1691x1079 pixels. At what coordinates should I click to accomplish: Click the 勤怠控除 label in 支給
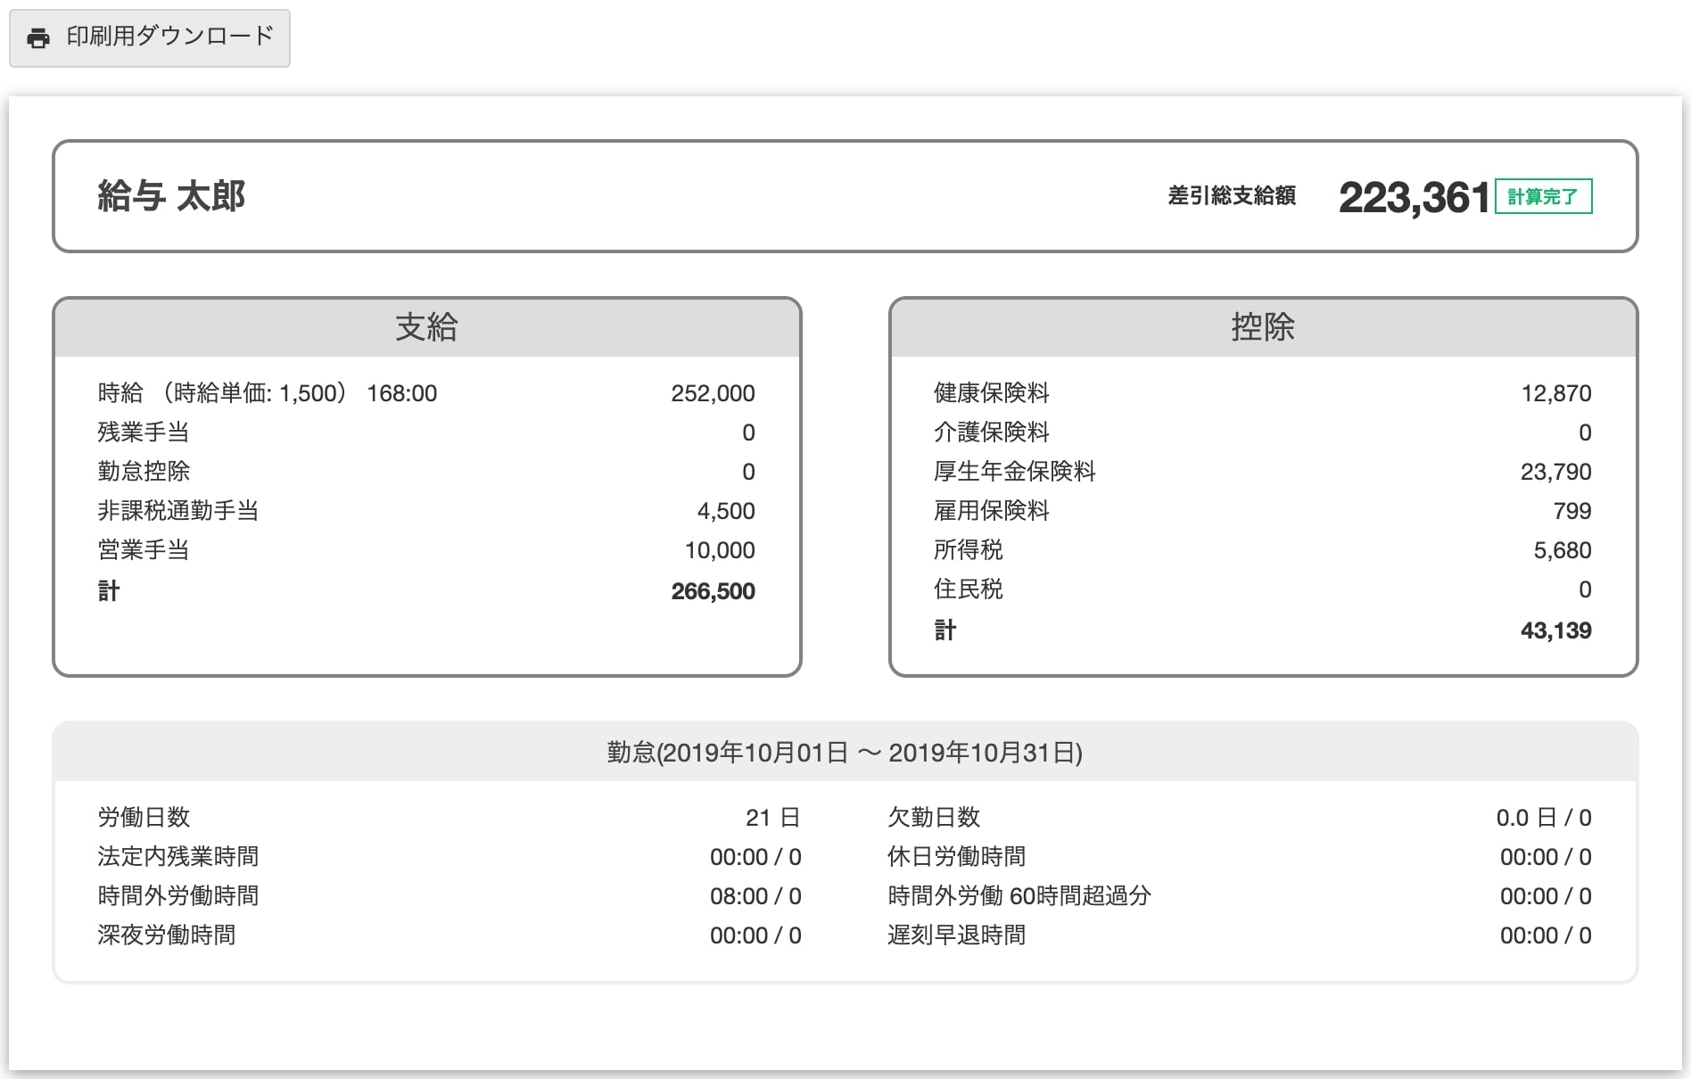(x=144, y=472)
